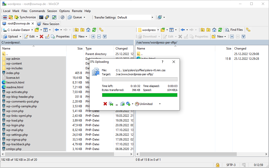
Task: Click skip current file icon in upload dialog
Action: coord(111,104)
